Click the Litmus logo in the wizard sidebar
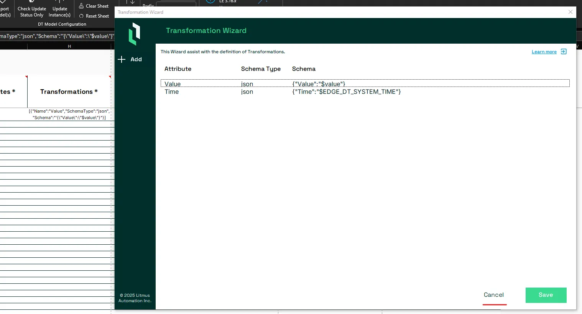Screen dimensions: 582x314 click(x=134, y=34)
